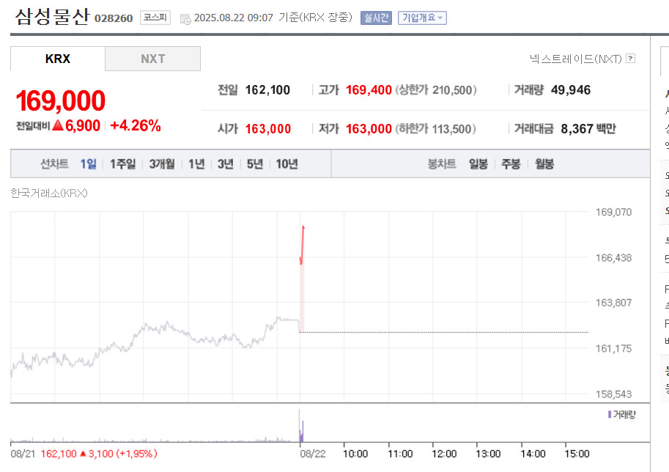This screenshot has width=669, height=472.
Task: Open the 일봉 daily candle chart
Action: click(478, 164)
